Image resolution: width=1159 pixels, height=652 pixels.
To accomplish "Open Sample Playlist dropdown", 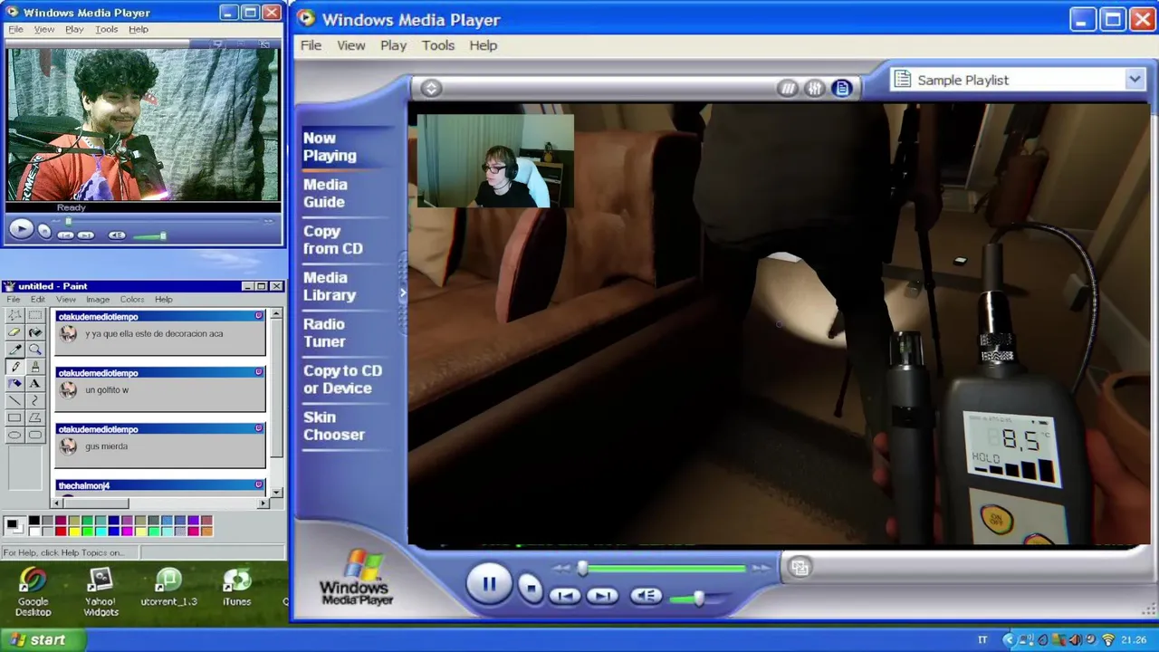I will pyautogui.click(x=1135, y=80).
